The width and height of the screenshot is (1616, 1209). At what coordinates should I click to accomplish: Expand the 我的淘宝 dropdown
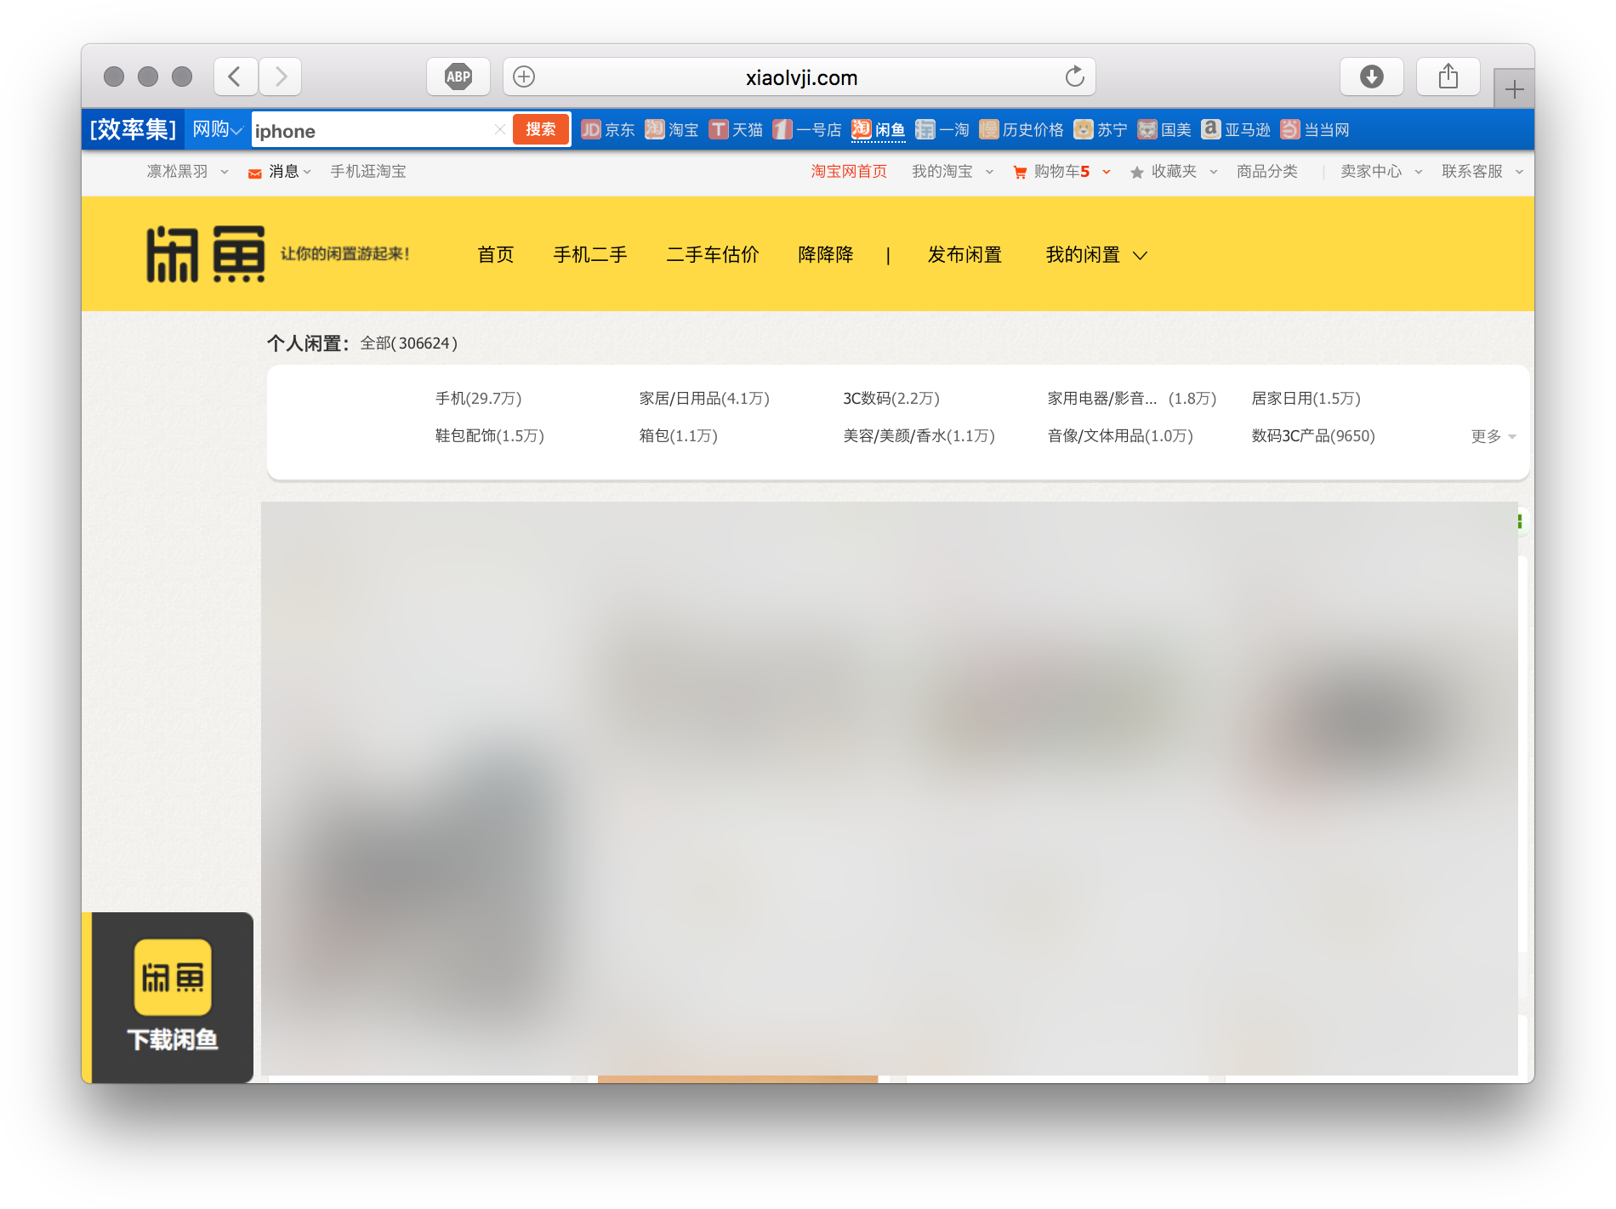click(953, 172)
